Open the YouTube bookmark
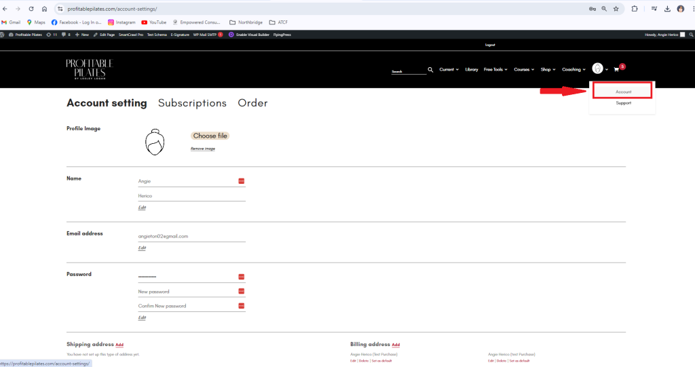Image resolution: width=695 pixels, height=367 pixels. pos(153,22)
